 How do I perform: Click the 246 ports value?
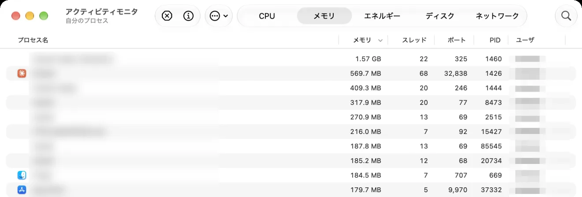pyautogui.click(x=461, y=88)
